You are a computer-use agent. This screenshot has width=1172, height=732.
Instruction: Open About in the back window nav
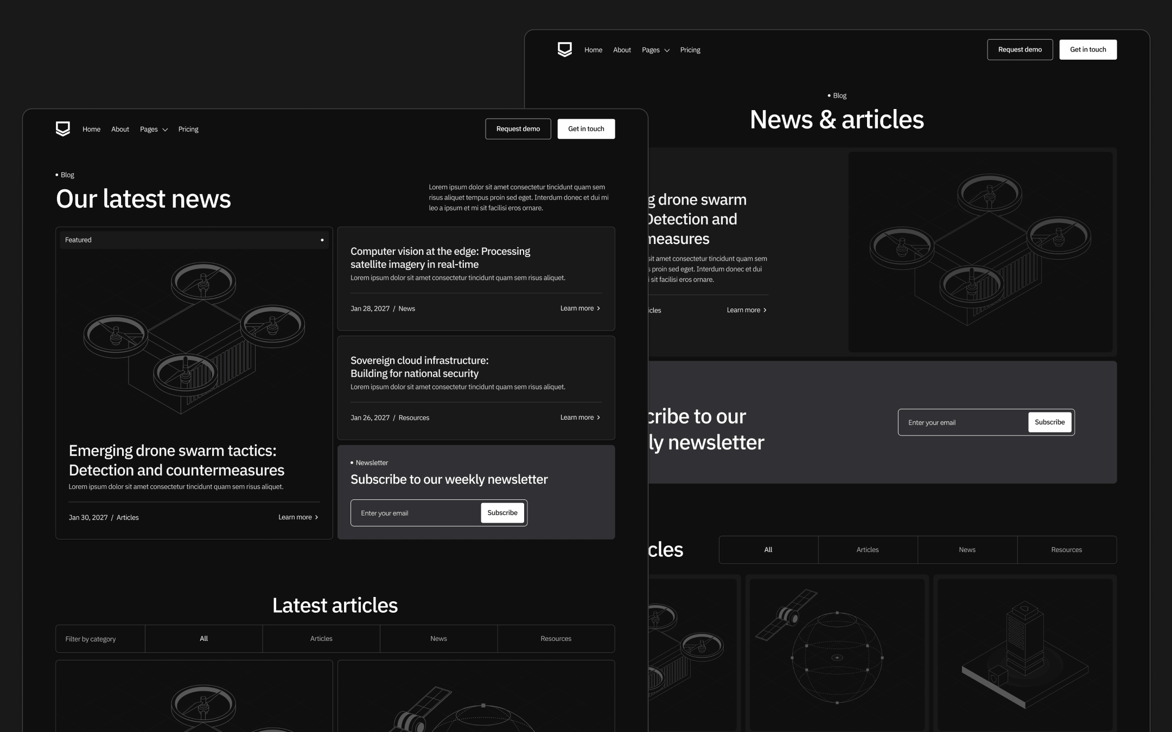coord(622,50)
